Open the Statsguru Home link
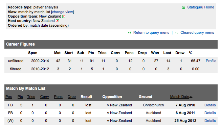Viewport: 221px width, 130px height. click(x=201, y=7)
